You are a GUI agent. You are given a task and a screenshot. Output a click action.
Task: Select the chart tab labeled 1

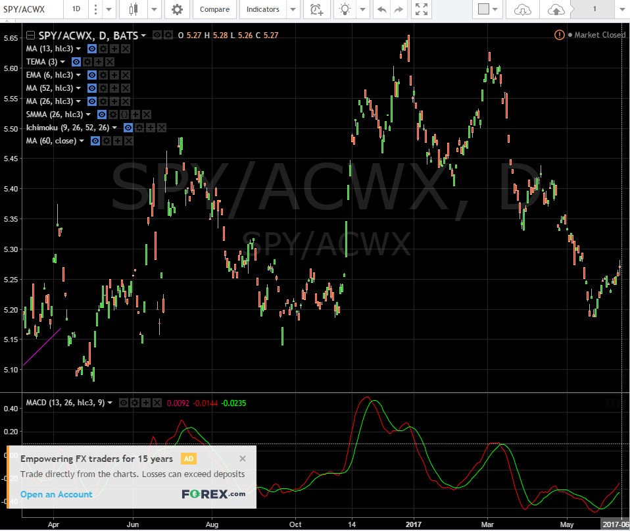594,9
